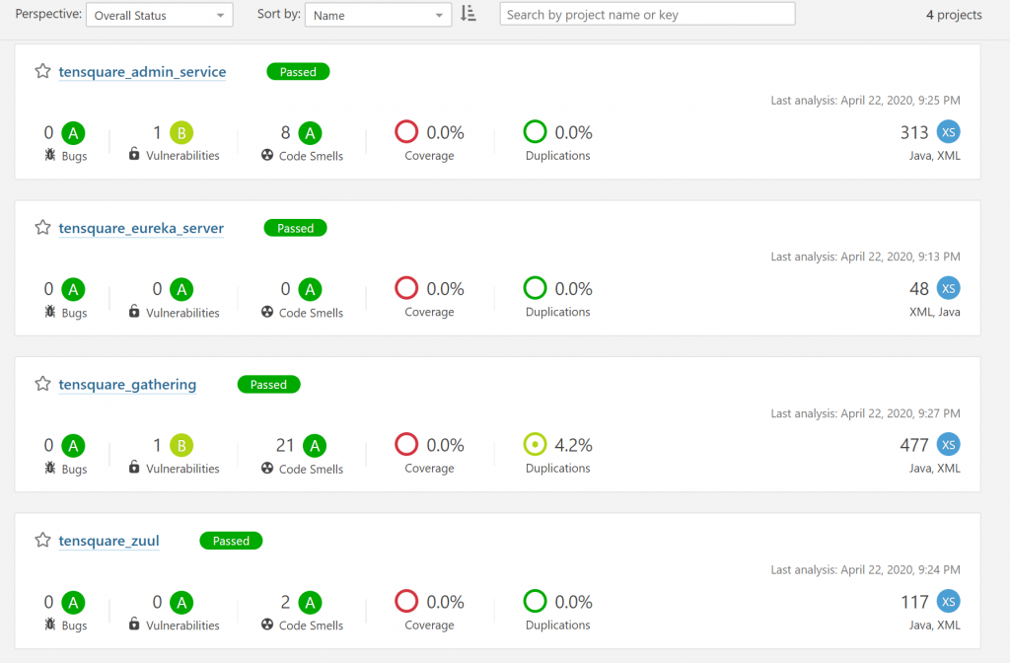
Task: Click XS size badge for tensquare_gathering
Action: click(x=948, y=445)
